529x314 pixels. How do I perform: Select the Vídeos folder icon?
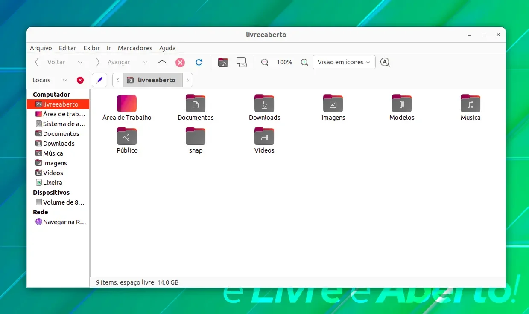click(264, 136)
